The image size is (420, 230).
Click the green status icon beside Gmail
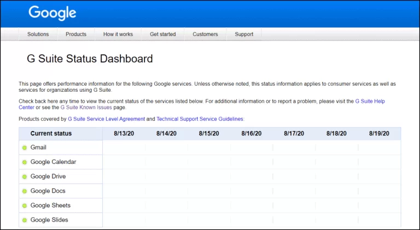[25, 148]
